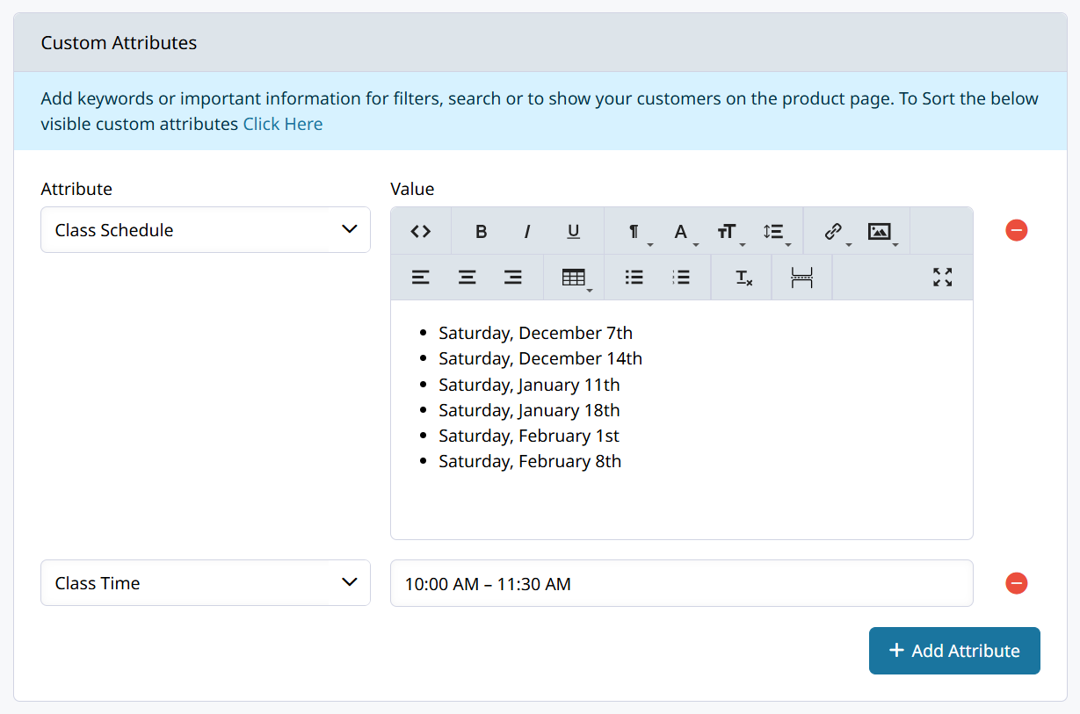Toggle code view in the editor toolbar
1080x714 pixels.
[421, 231]
